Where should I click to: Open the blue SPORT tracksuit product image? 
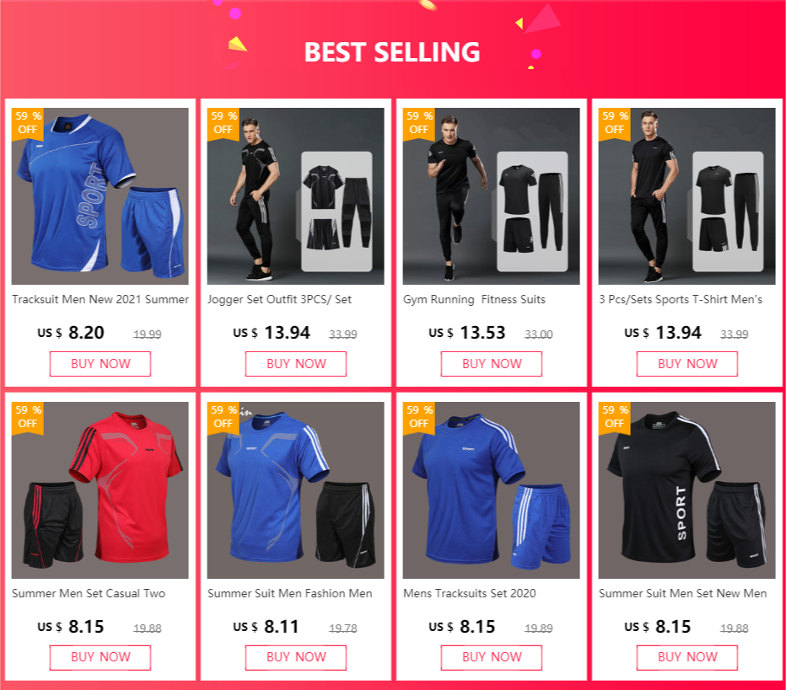tap(100, 196)
